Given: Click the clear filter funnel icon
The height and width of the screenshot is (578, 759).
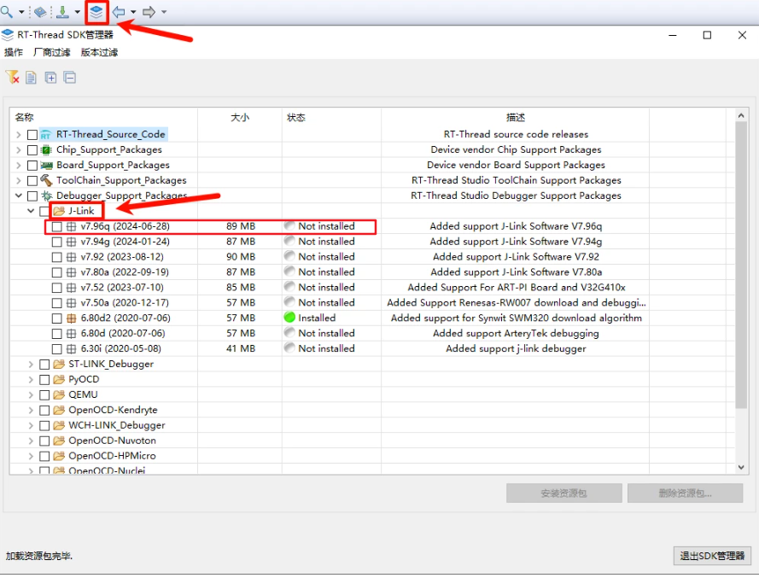Looking at the screenshot, I should 13,78.
